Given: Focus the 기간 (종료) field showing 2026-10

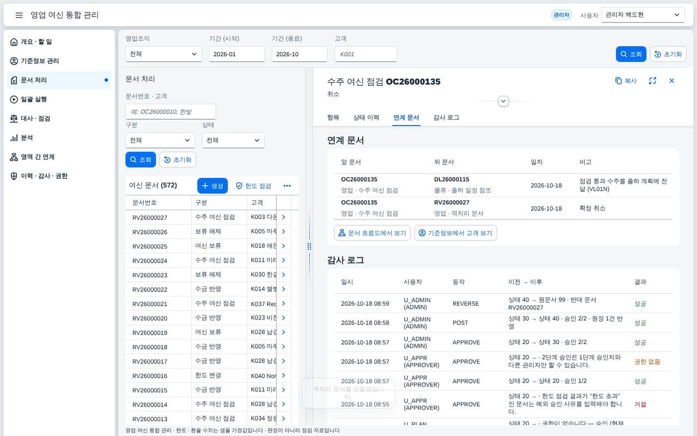Looking at the screenshot, I should 299,54.
